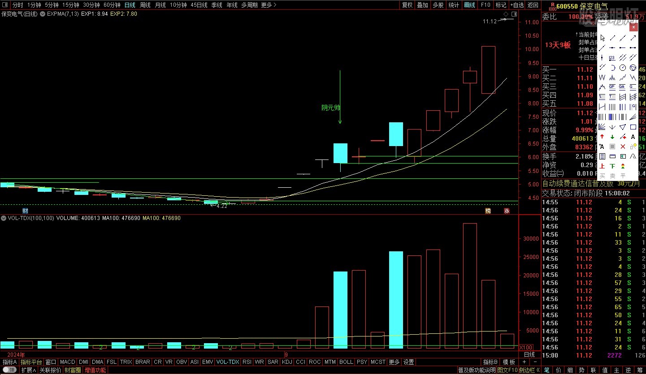Select the W-shaped wave line tool
646x375 pixels.
tap(602, 78)
